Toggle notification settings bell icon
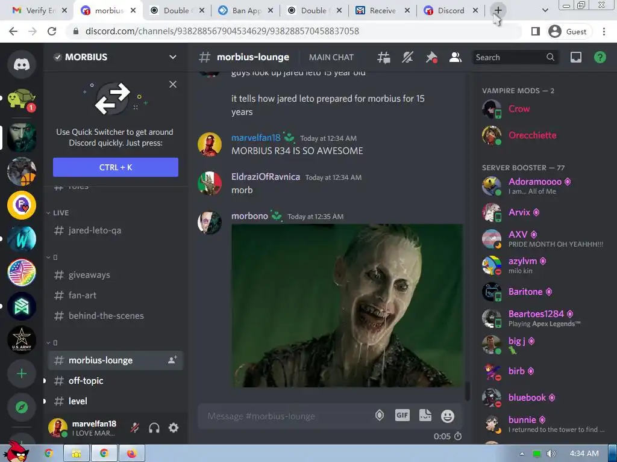This screenshot has width=617, height=462. pos(407,57)
